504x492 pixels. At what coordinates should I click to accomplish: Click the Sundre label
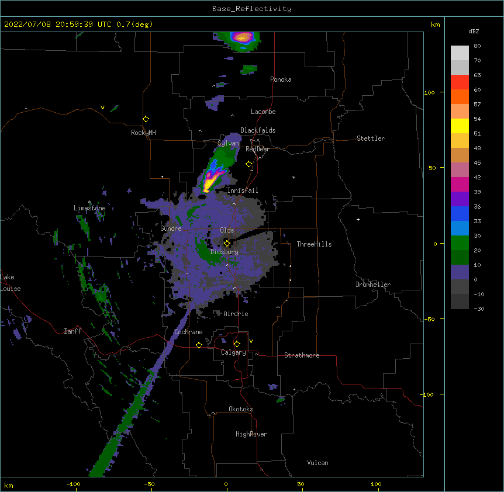[171, 228]
